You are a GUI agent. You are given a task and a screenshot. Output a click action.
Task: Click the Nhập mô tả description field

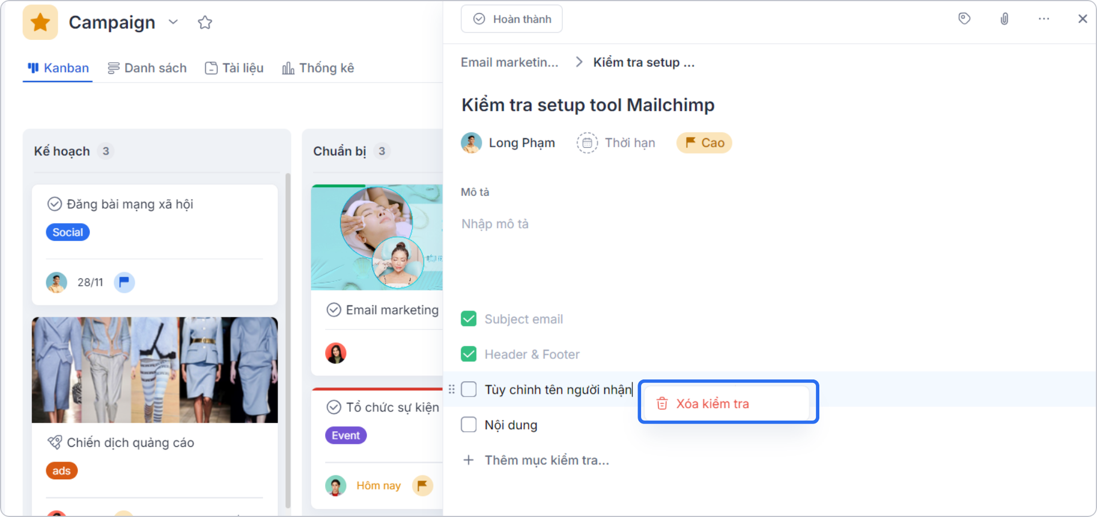(495, 223)
